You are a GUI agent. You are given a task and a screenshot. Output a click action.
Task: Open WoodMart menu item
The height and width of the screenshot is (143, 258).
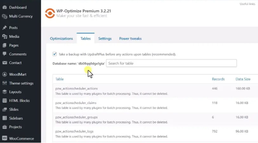point(17,75)
